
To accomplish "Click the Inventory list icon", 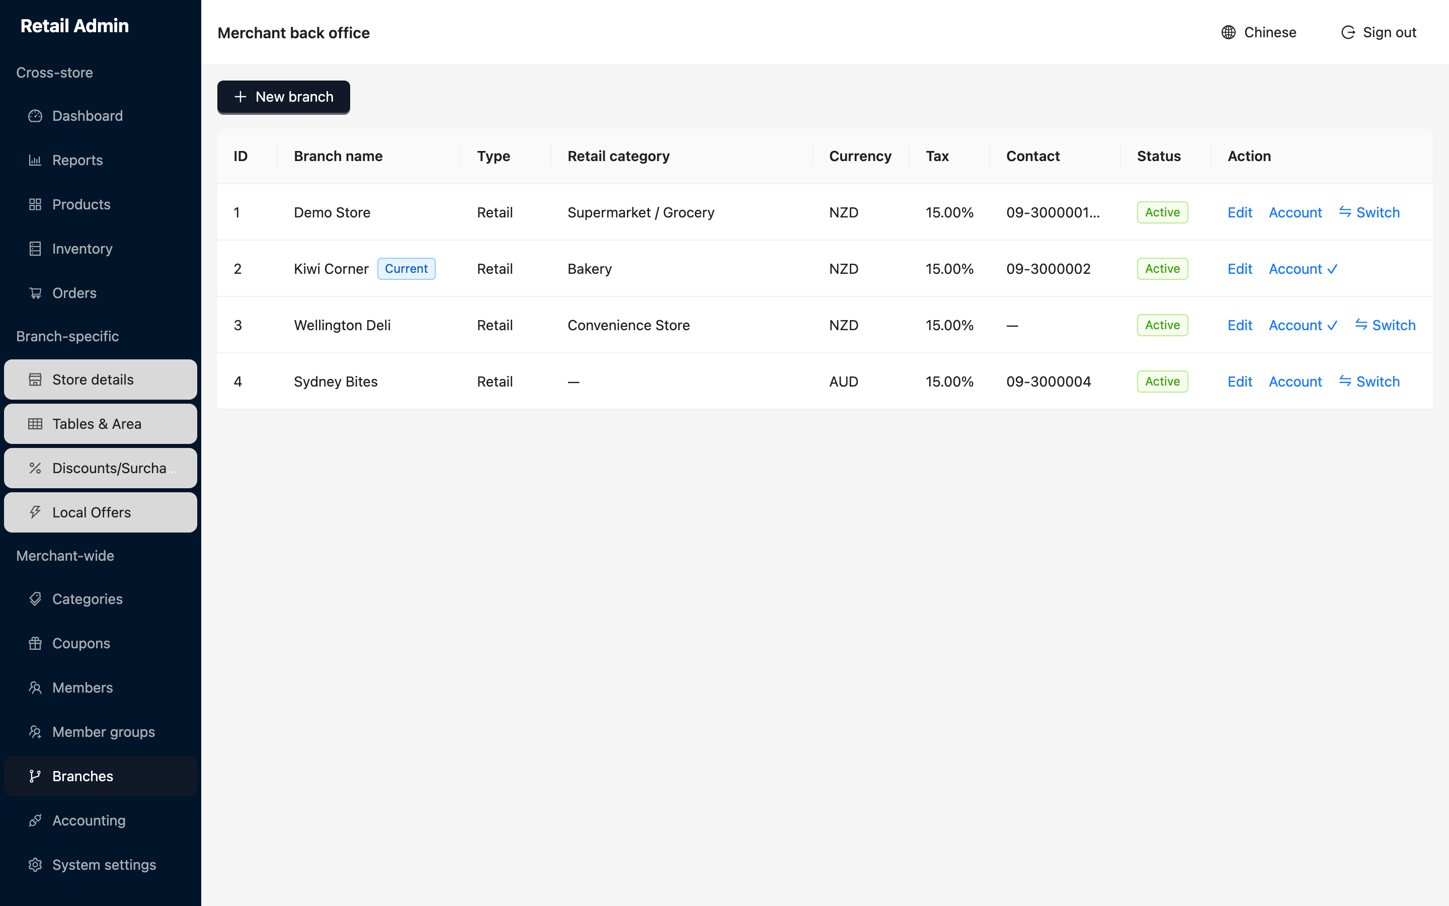I will click(35, 249).
